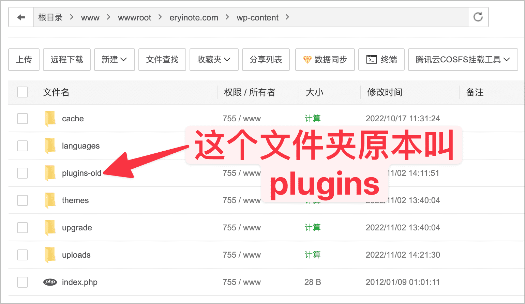
Task: Expand the 新建 dropdown
Action: click(115, 60)
